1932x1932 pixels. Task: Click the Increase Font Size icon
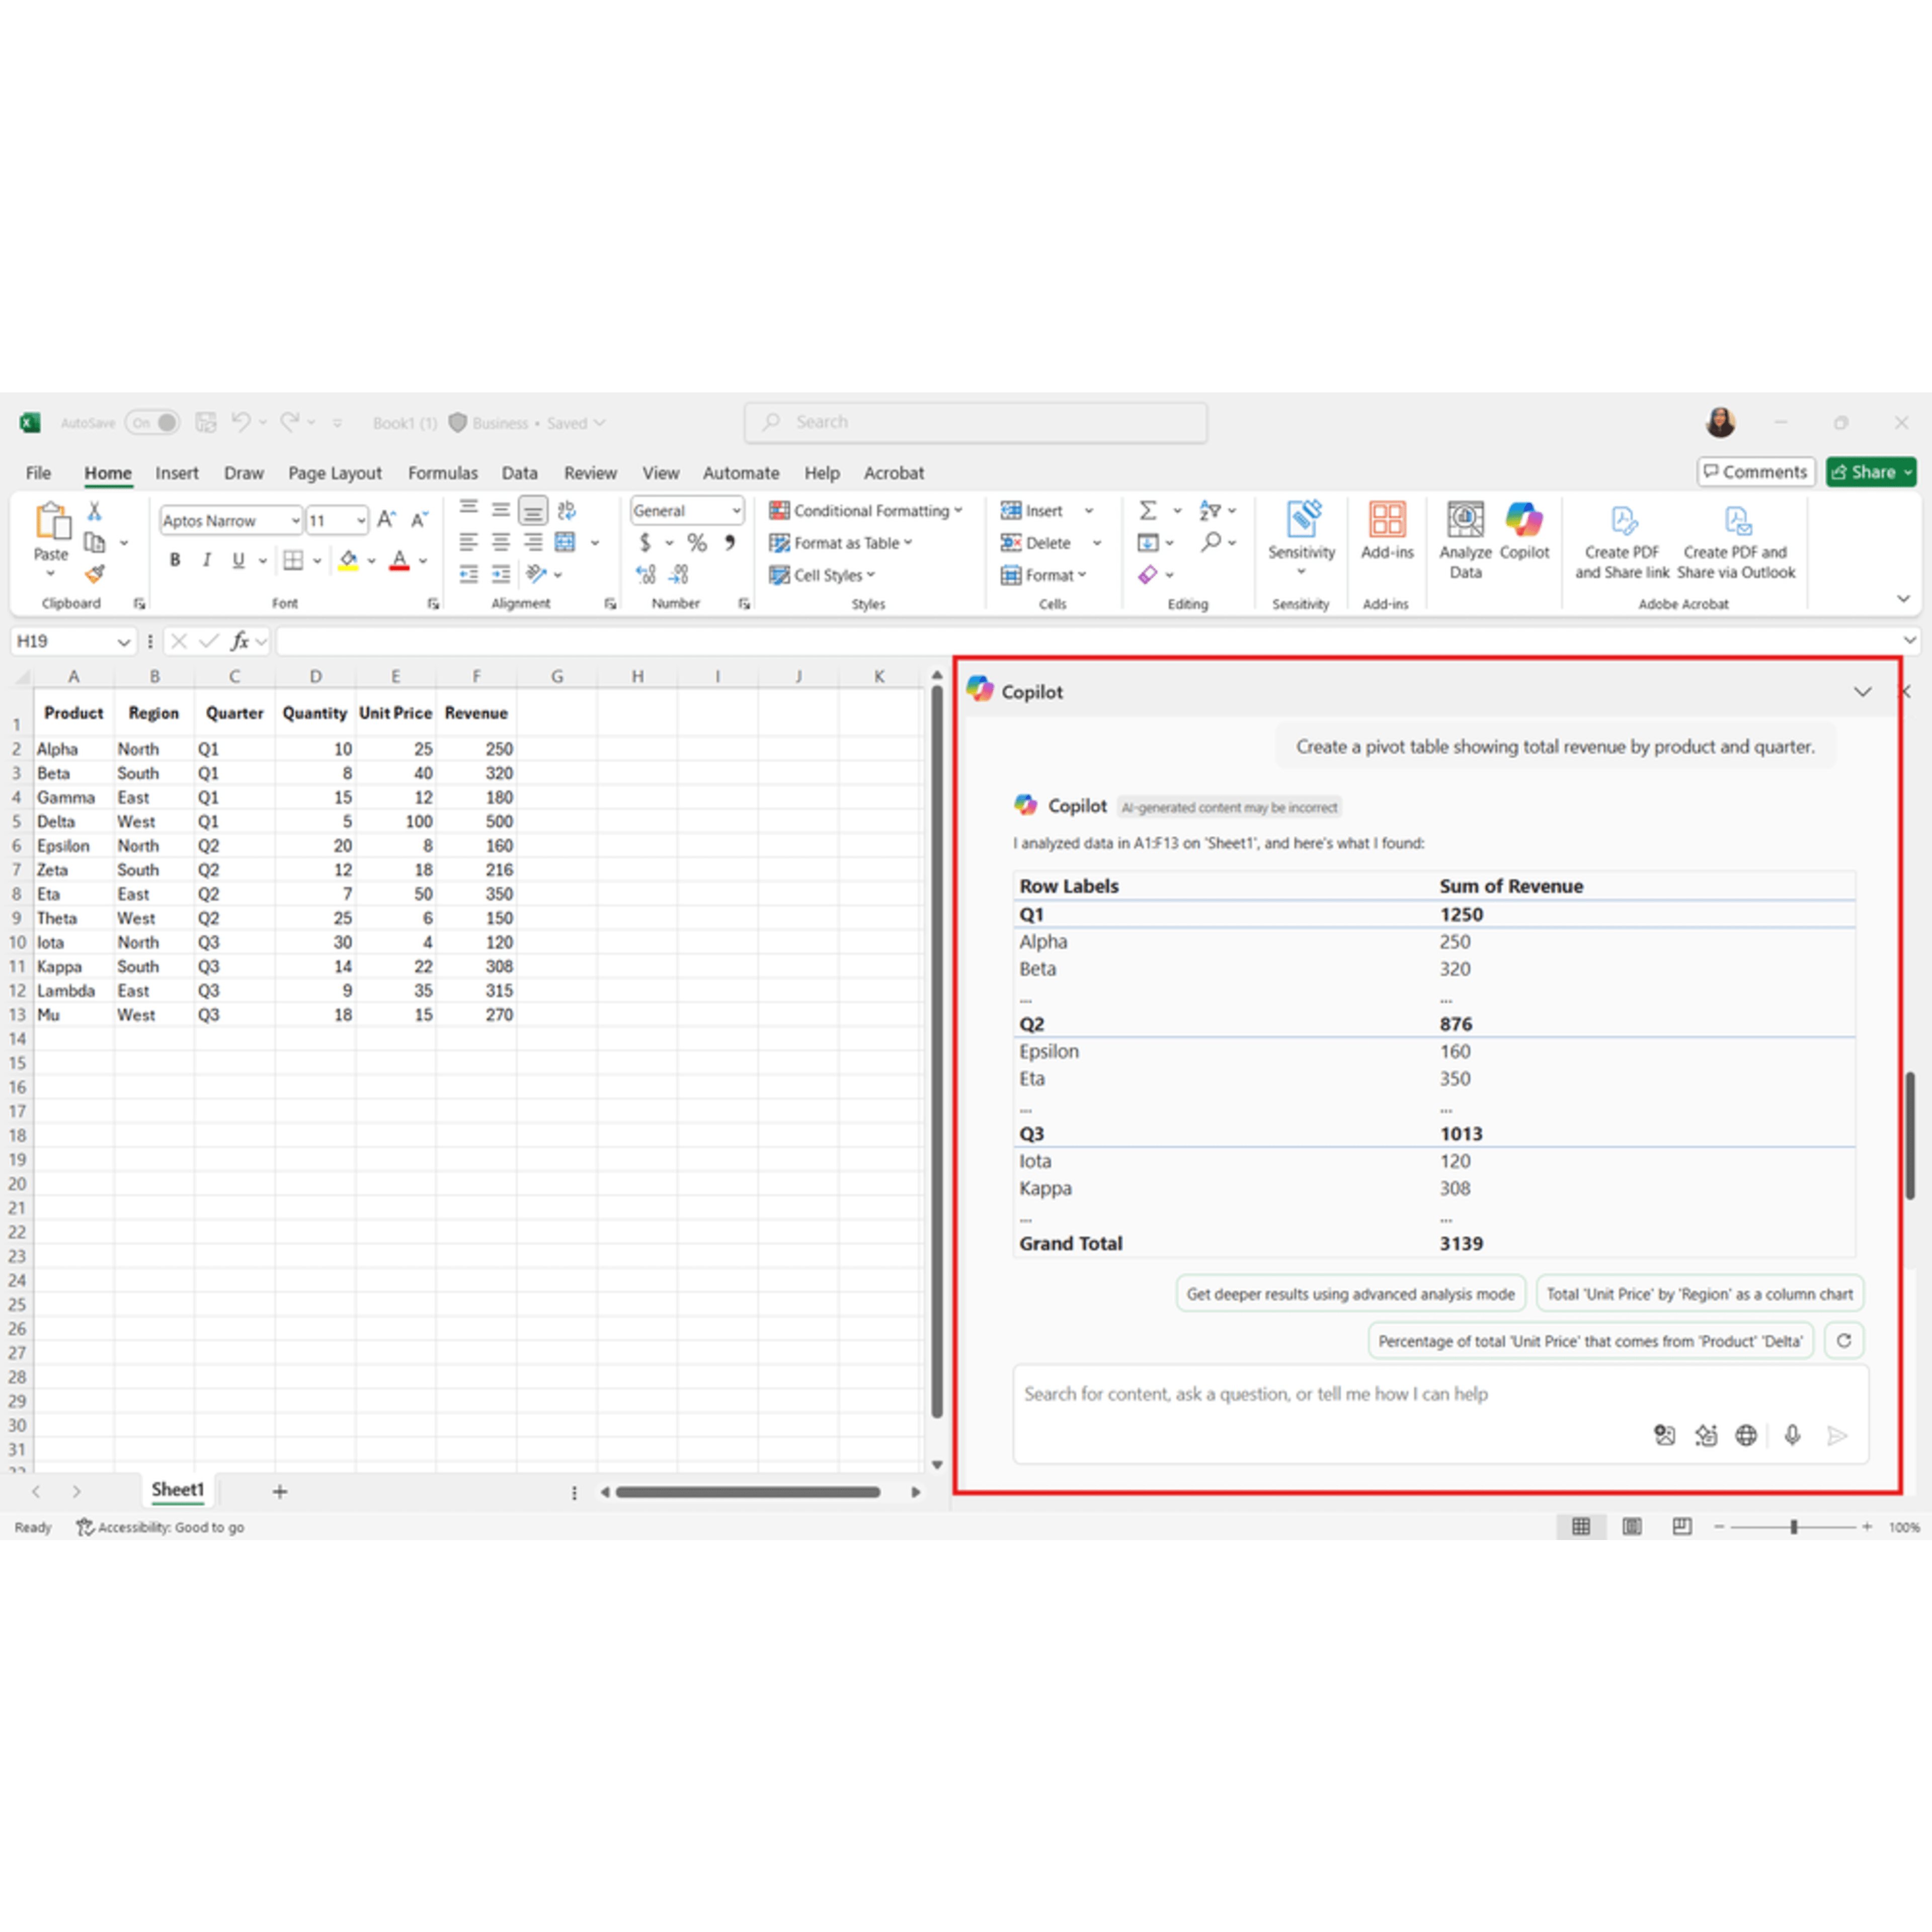point(386,520)
